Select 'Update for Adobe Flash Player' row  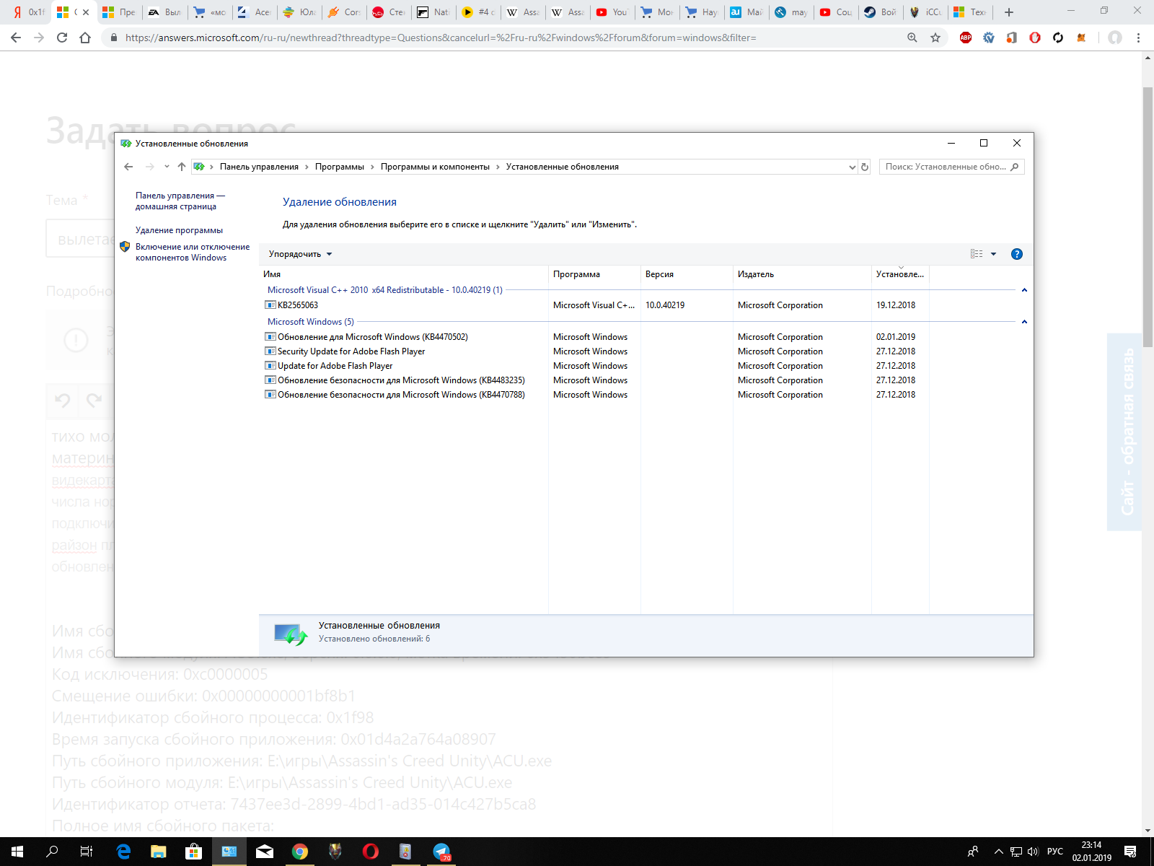[595, 366]
